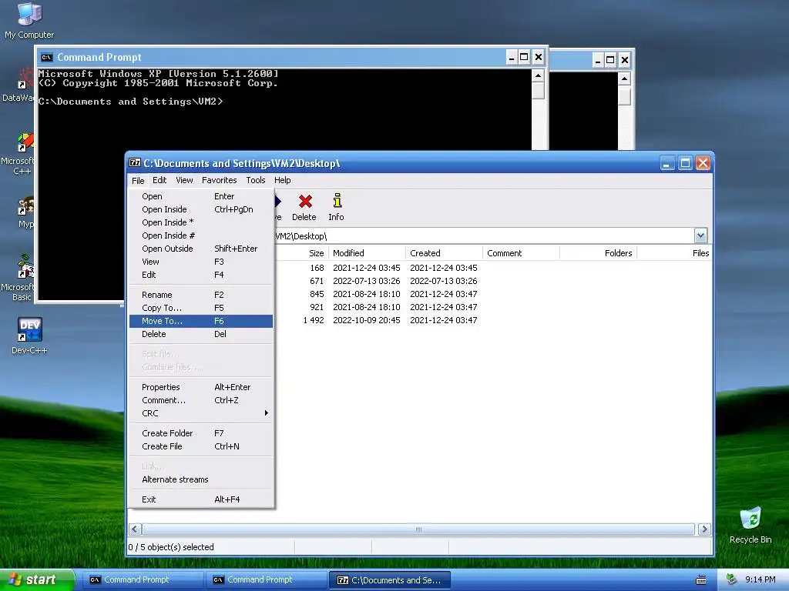Open the Tools menu in 7-Zip
This screenshot has height=591, width=789.
pyautogui.click(x=256, y=180)
